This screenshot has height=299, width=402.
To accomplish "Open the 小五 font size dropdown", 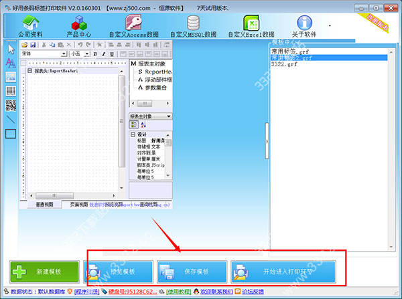I will click(87, 54).
